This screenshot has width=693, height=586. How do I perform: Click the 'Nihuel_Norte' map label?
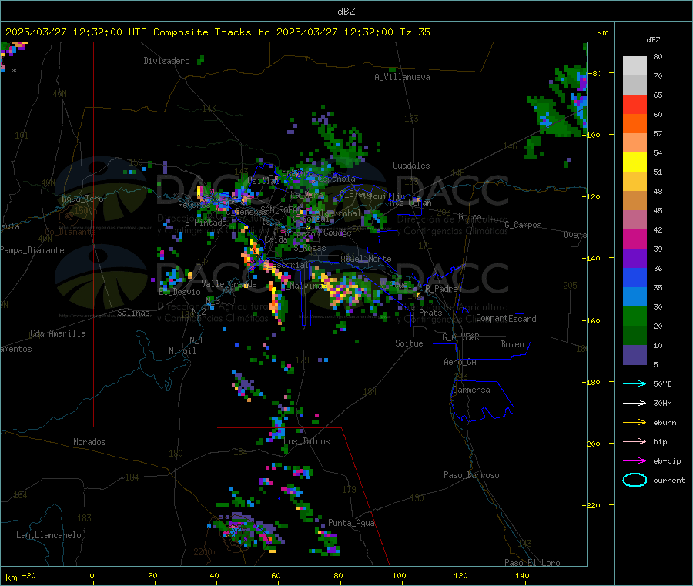click(366, 259)
